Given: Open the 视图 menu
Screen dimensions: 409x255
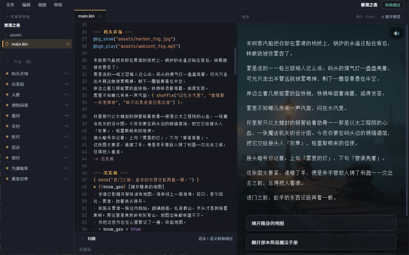Looking at the screenshot, I should (42, 5).
